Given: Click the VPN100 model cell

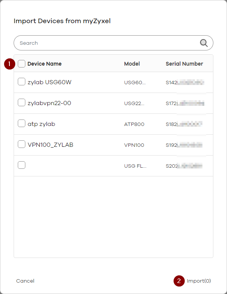Looking at the screenshot, I should coord(134,145).
